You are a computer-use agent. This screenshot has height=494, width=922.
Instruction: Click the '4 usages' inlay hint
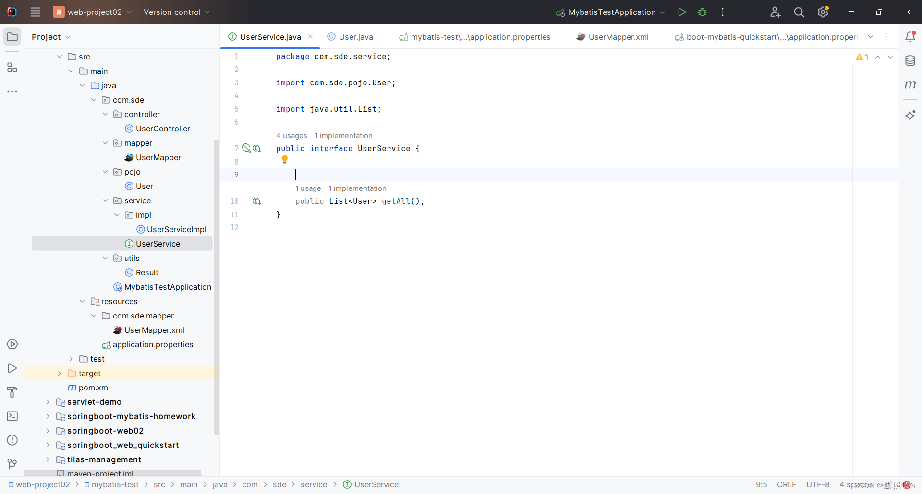[x=291, y=136]
